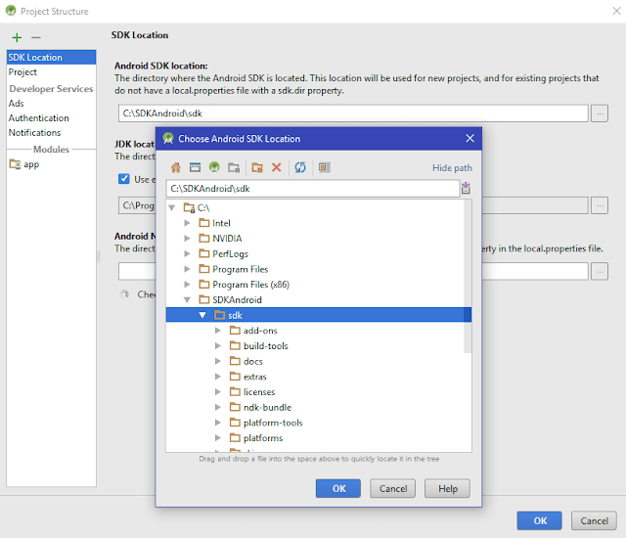Image resolution: width=626 pixels, height=538 pixels.
Task: Open the Project section
Action: point(22,72)
